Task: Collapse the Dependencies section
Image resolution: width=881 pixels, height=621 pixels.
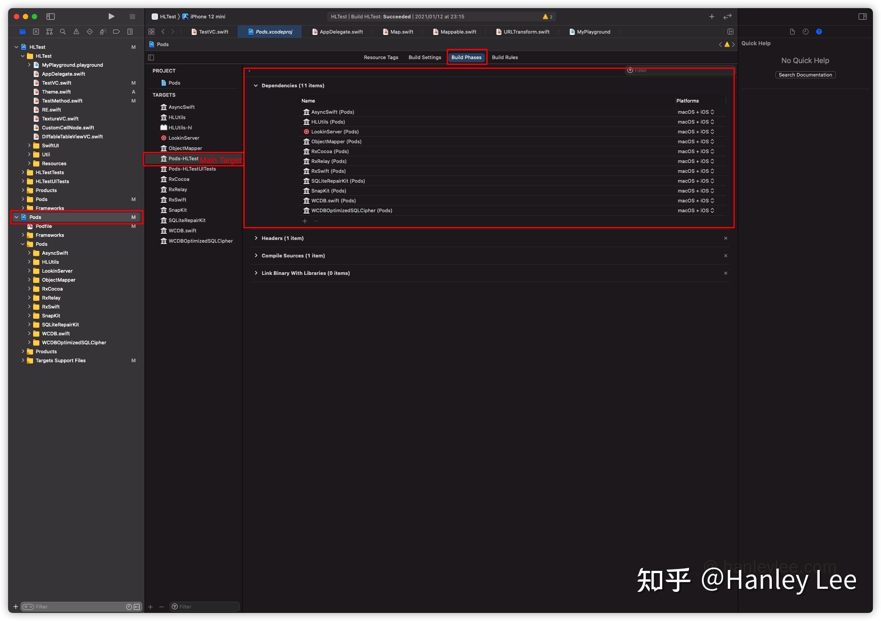Action: [x=256, y=86]
